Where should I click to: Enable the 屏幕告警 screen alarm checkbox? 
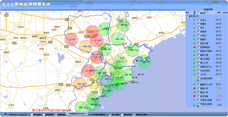(x=122, y=115)
